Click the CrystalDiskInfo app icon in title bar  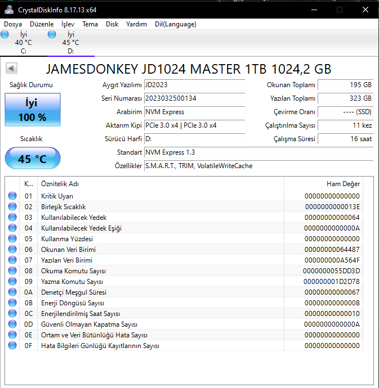point(8,10)
